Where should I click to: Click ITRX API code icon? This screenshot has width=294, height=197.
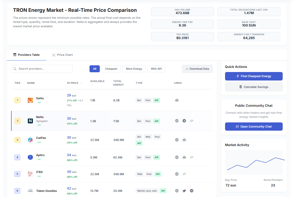[x=184, y=174]
